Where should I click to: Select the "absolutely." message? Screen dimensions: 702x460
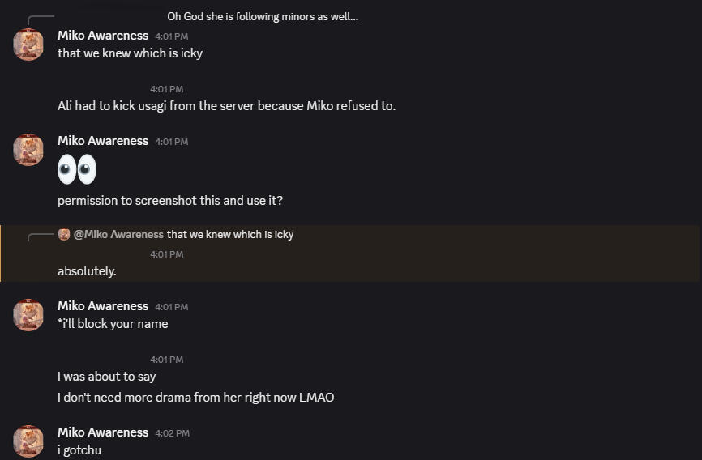(x=87, y=271)
